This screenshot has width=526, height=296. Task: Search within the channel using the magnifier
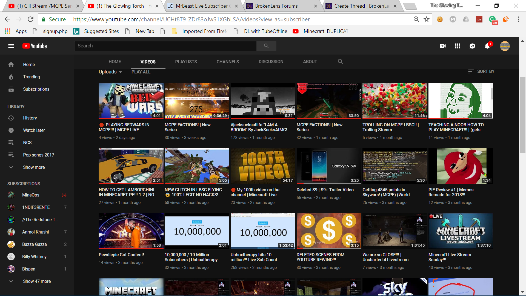click(x=340, y=62)
